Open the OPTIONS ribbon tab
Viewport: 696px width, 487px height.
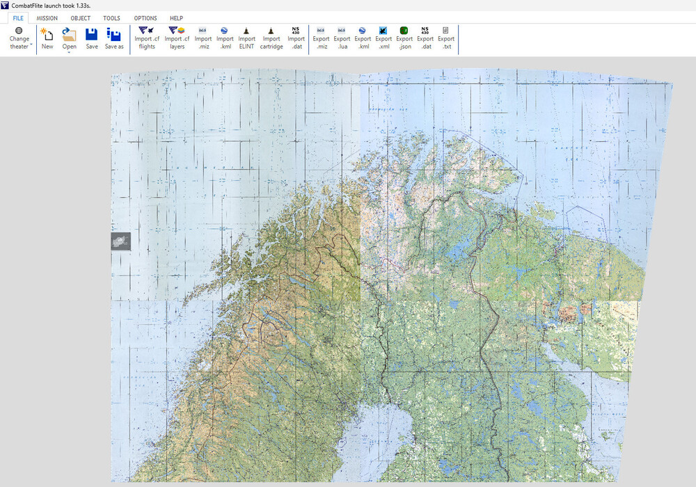tap(145, 18)
